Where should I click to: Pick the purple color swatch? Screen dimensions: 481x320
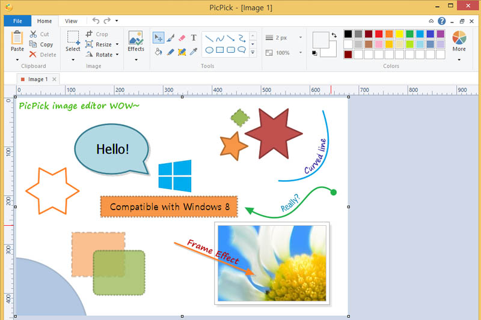(x=441, y=34)
